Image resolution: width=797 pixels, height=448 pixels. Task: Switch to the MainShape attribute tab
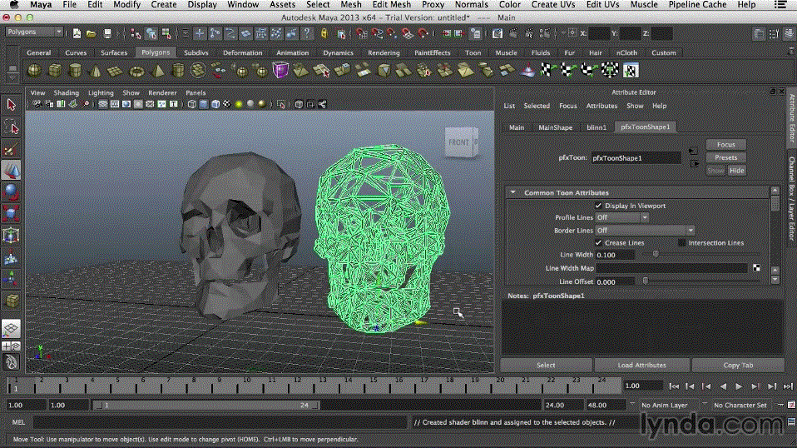coord(555,127)
